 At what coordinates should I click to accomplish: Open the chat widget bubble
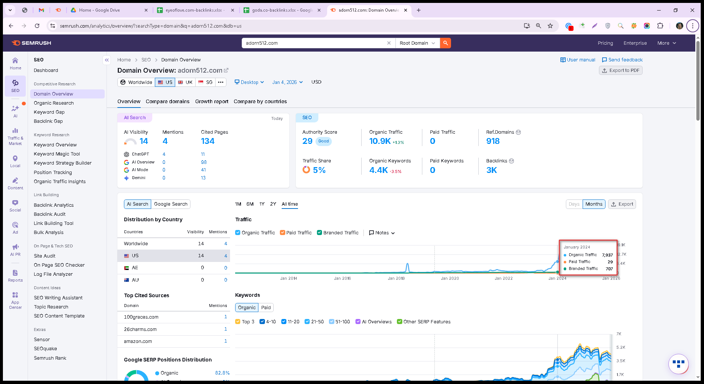click(x=679, y=364)
